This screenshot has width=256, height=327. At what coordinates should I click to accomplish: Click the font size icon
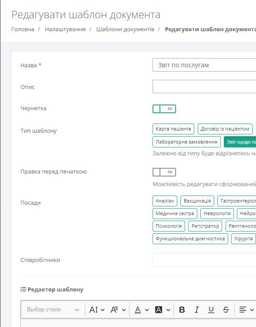pyautogui.click(x=93, y=310)
